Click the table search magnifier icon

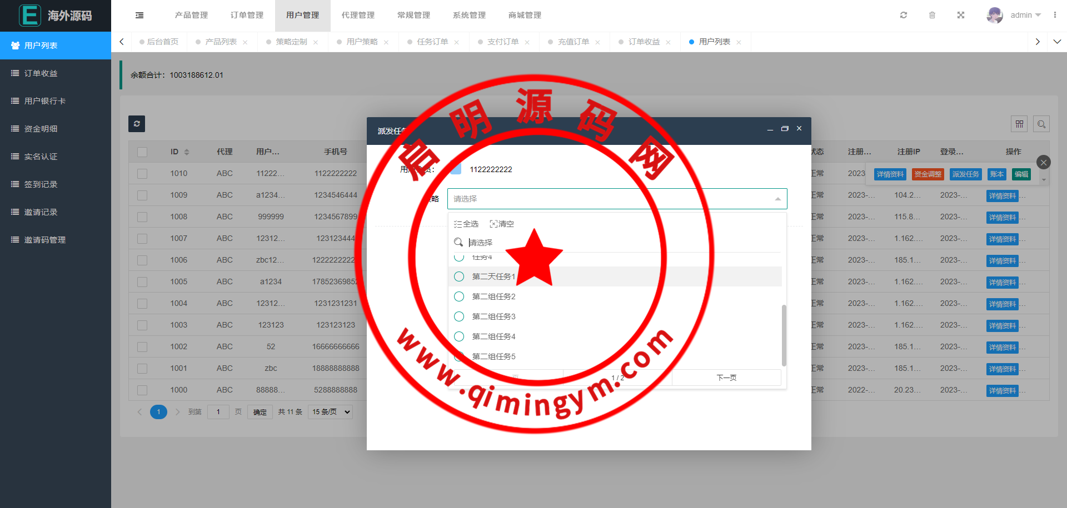1041,124
